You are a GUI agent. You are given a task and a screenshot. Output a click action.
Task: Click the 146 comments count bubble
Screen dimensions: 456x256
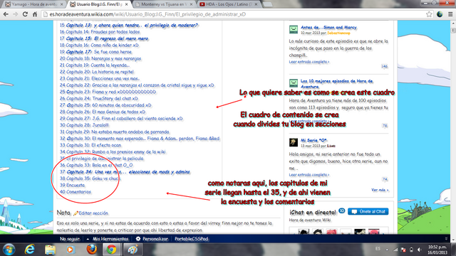coord(385,66)
